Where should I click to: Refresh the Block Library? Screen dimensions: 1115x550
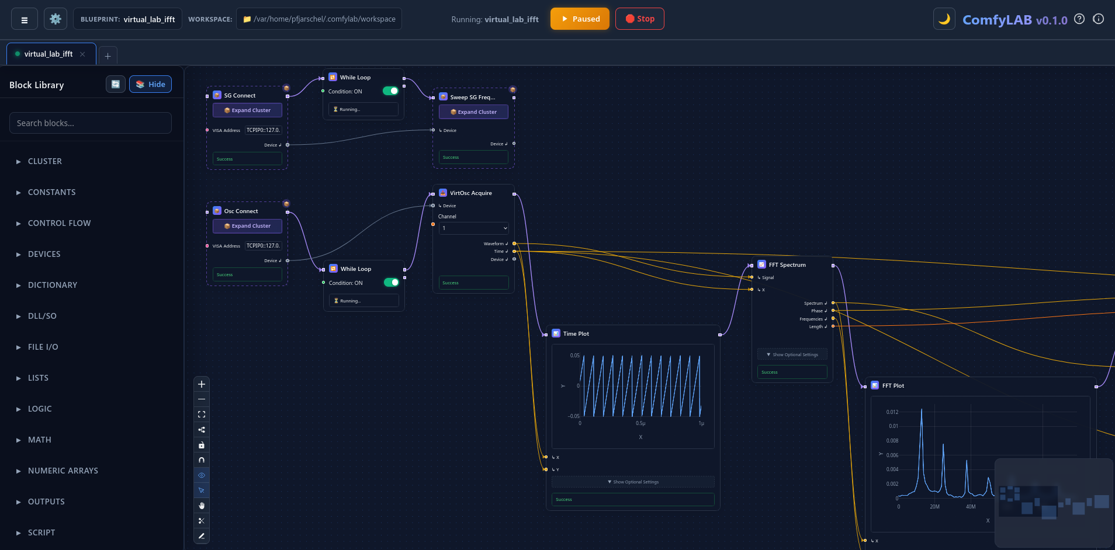pos(116,84)
